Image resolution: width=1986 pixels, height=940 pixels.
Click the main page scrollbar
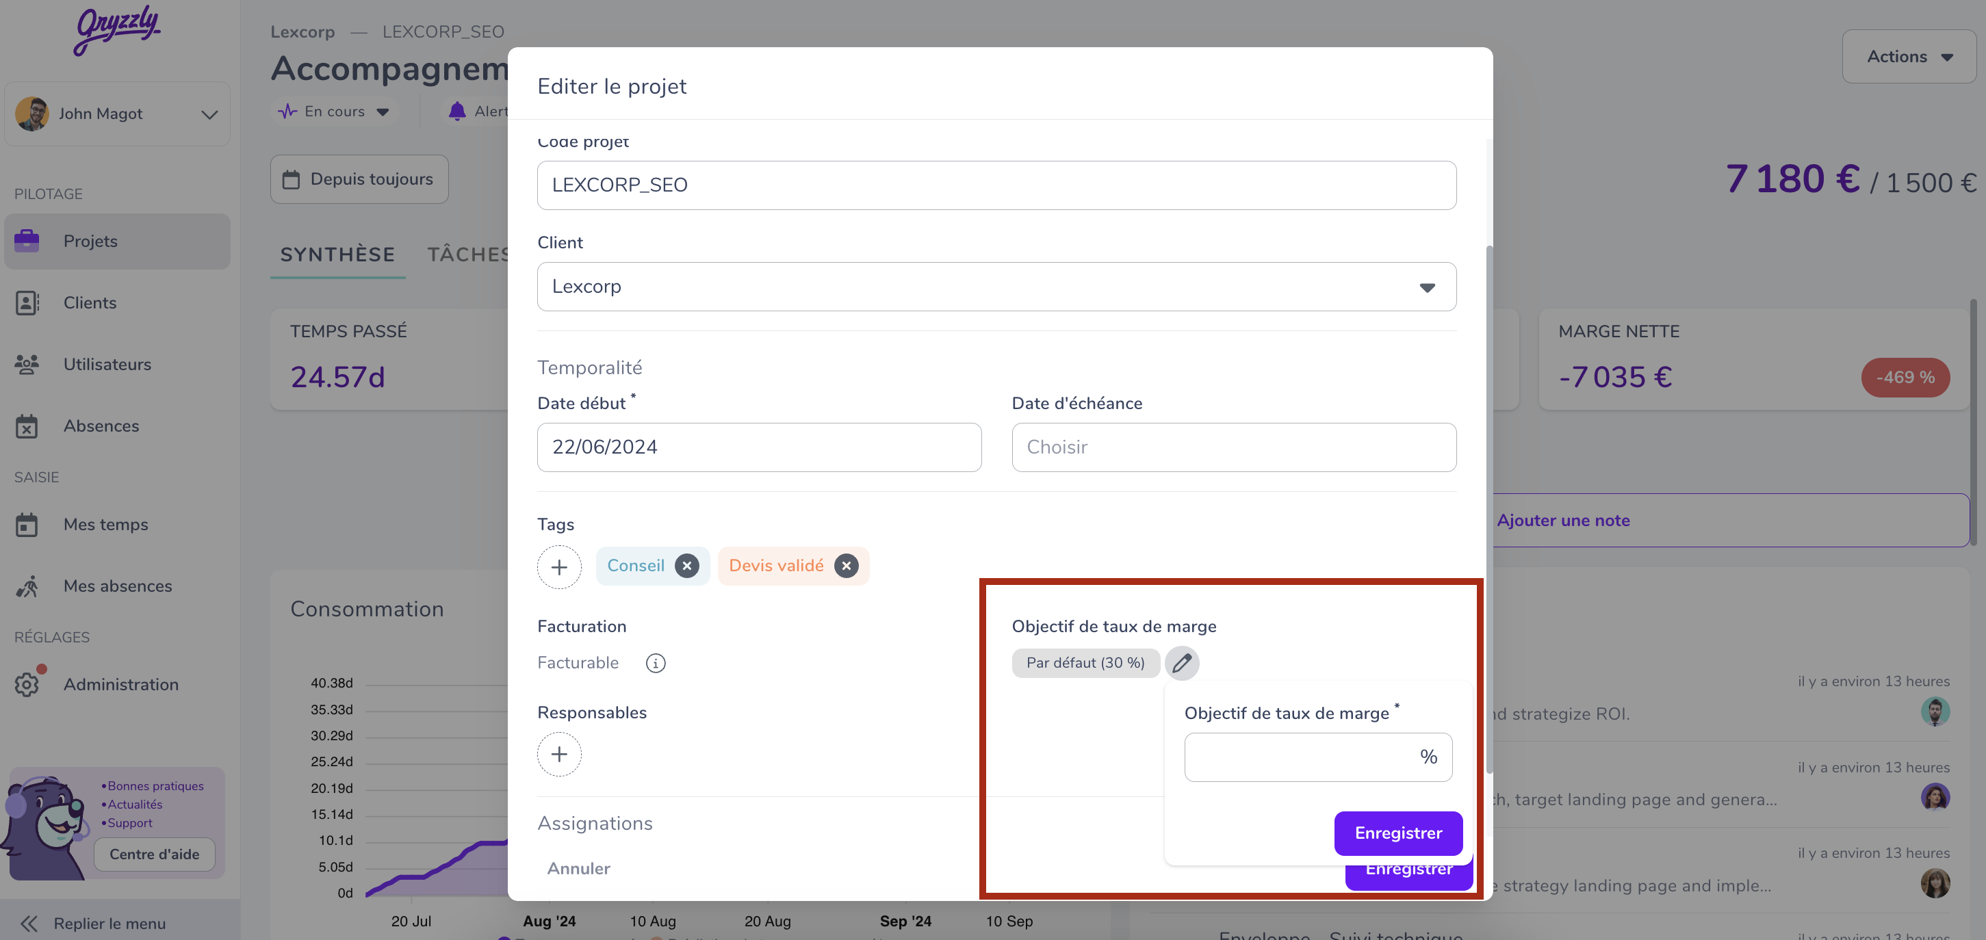(x=1975, y=422)
